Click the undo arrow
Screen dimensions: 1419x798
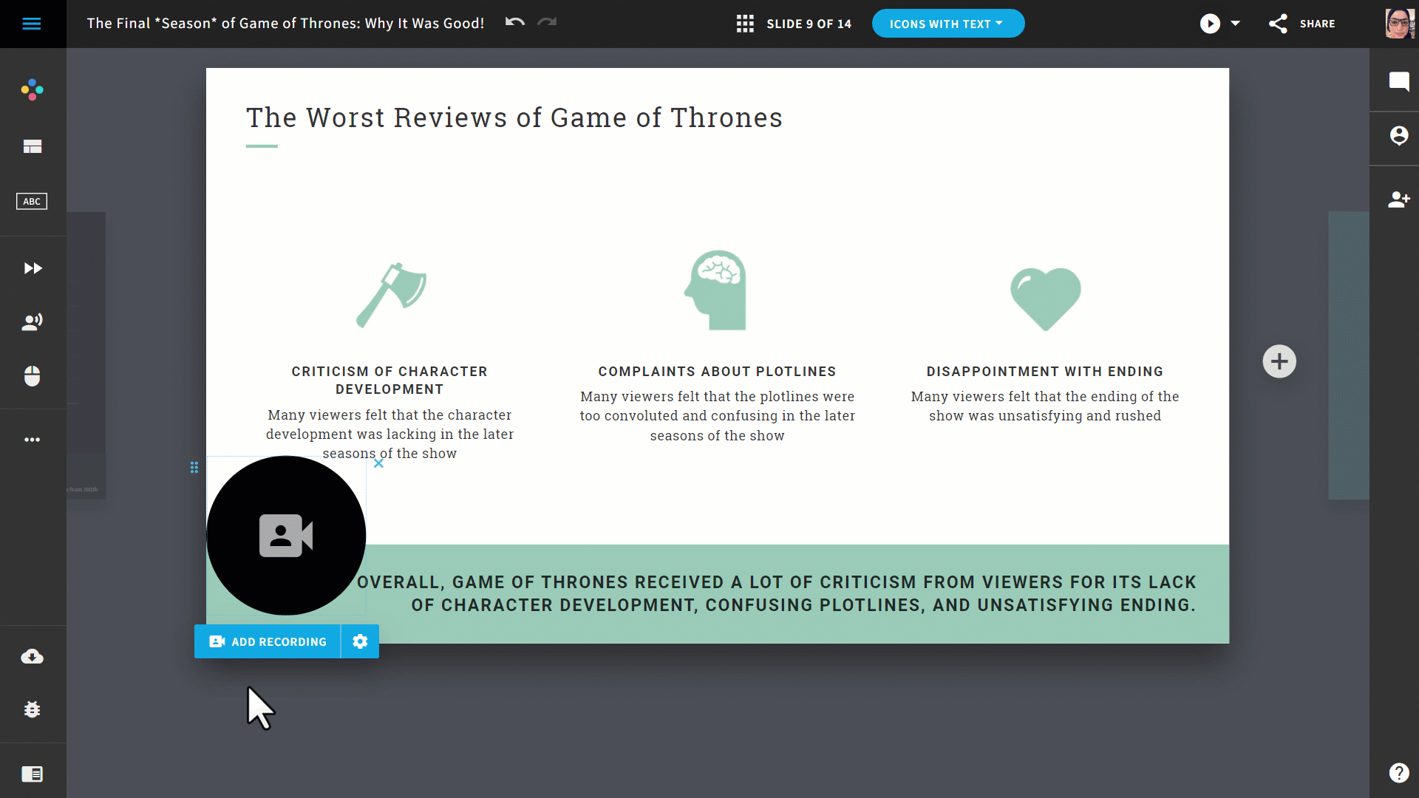[515, 22]
